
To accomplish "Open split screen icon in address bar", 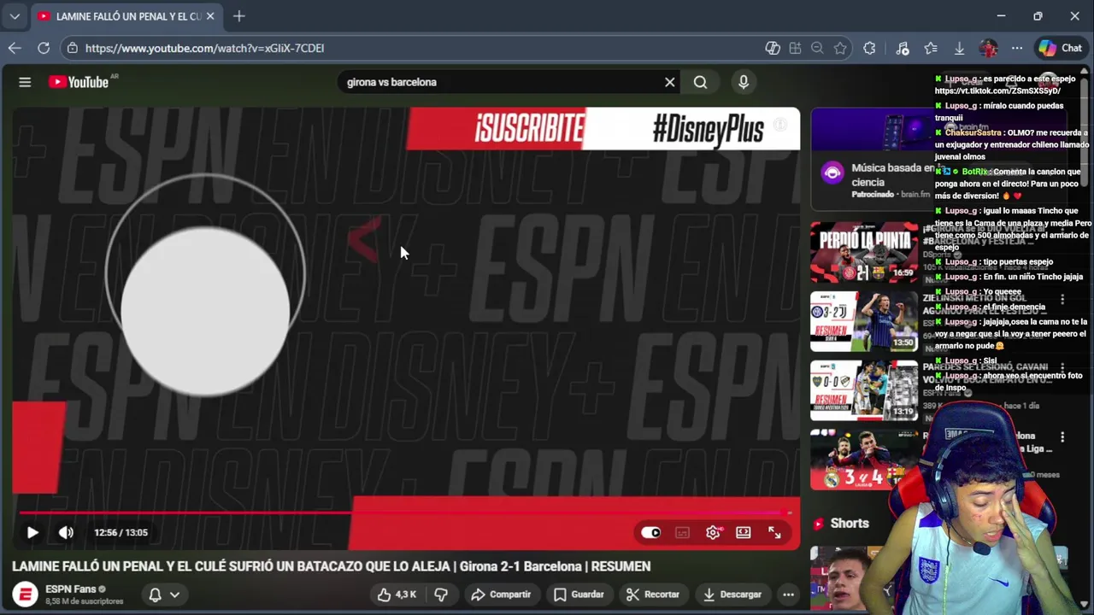I will (795, 49).
